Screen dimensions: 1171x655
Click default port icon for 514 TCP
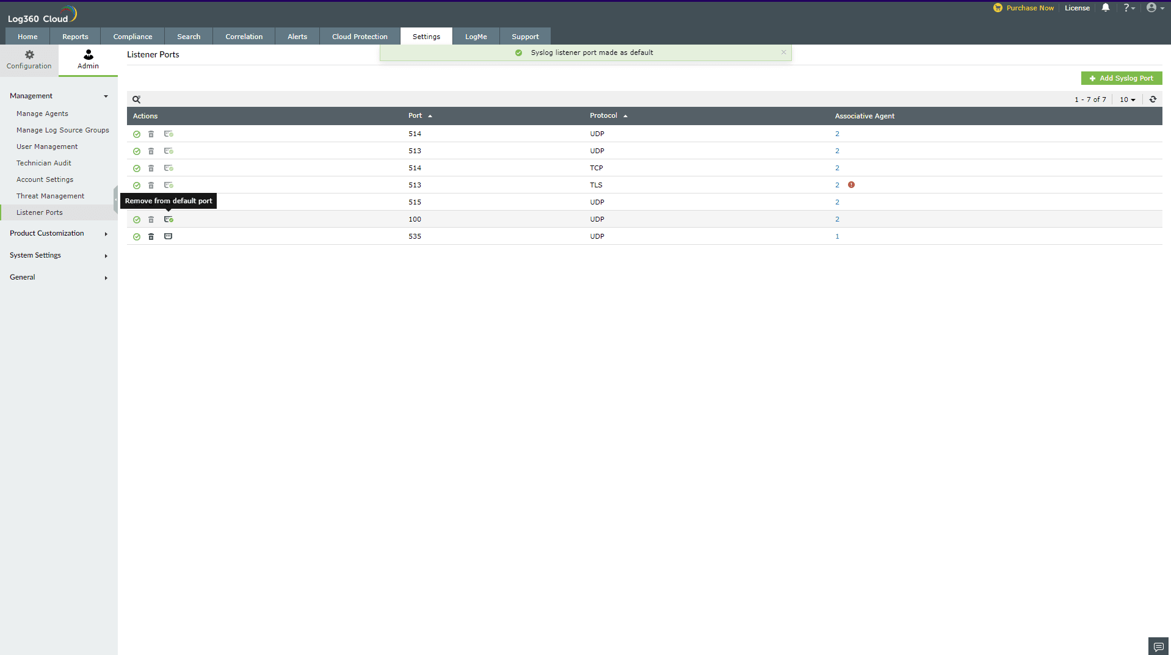click(169, 168)
